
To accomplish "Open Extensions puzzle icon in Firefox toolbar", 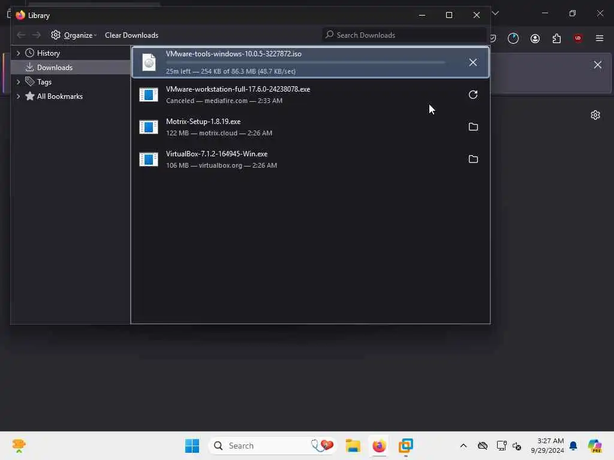I will [556, 38].
